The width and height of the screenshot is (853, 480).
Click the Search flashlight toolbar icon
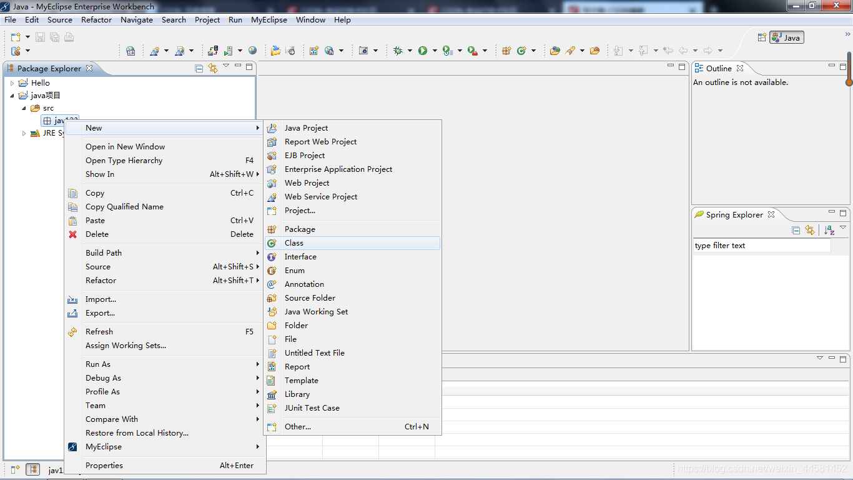tap(570, 51)
